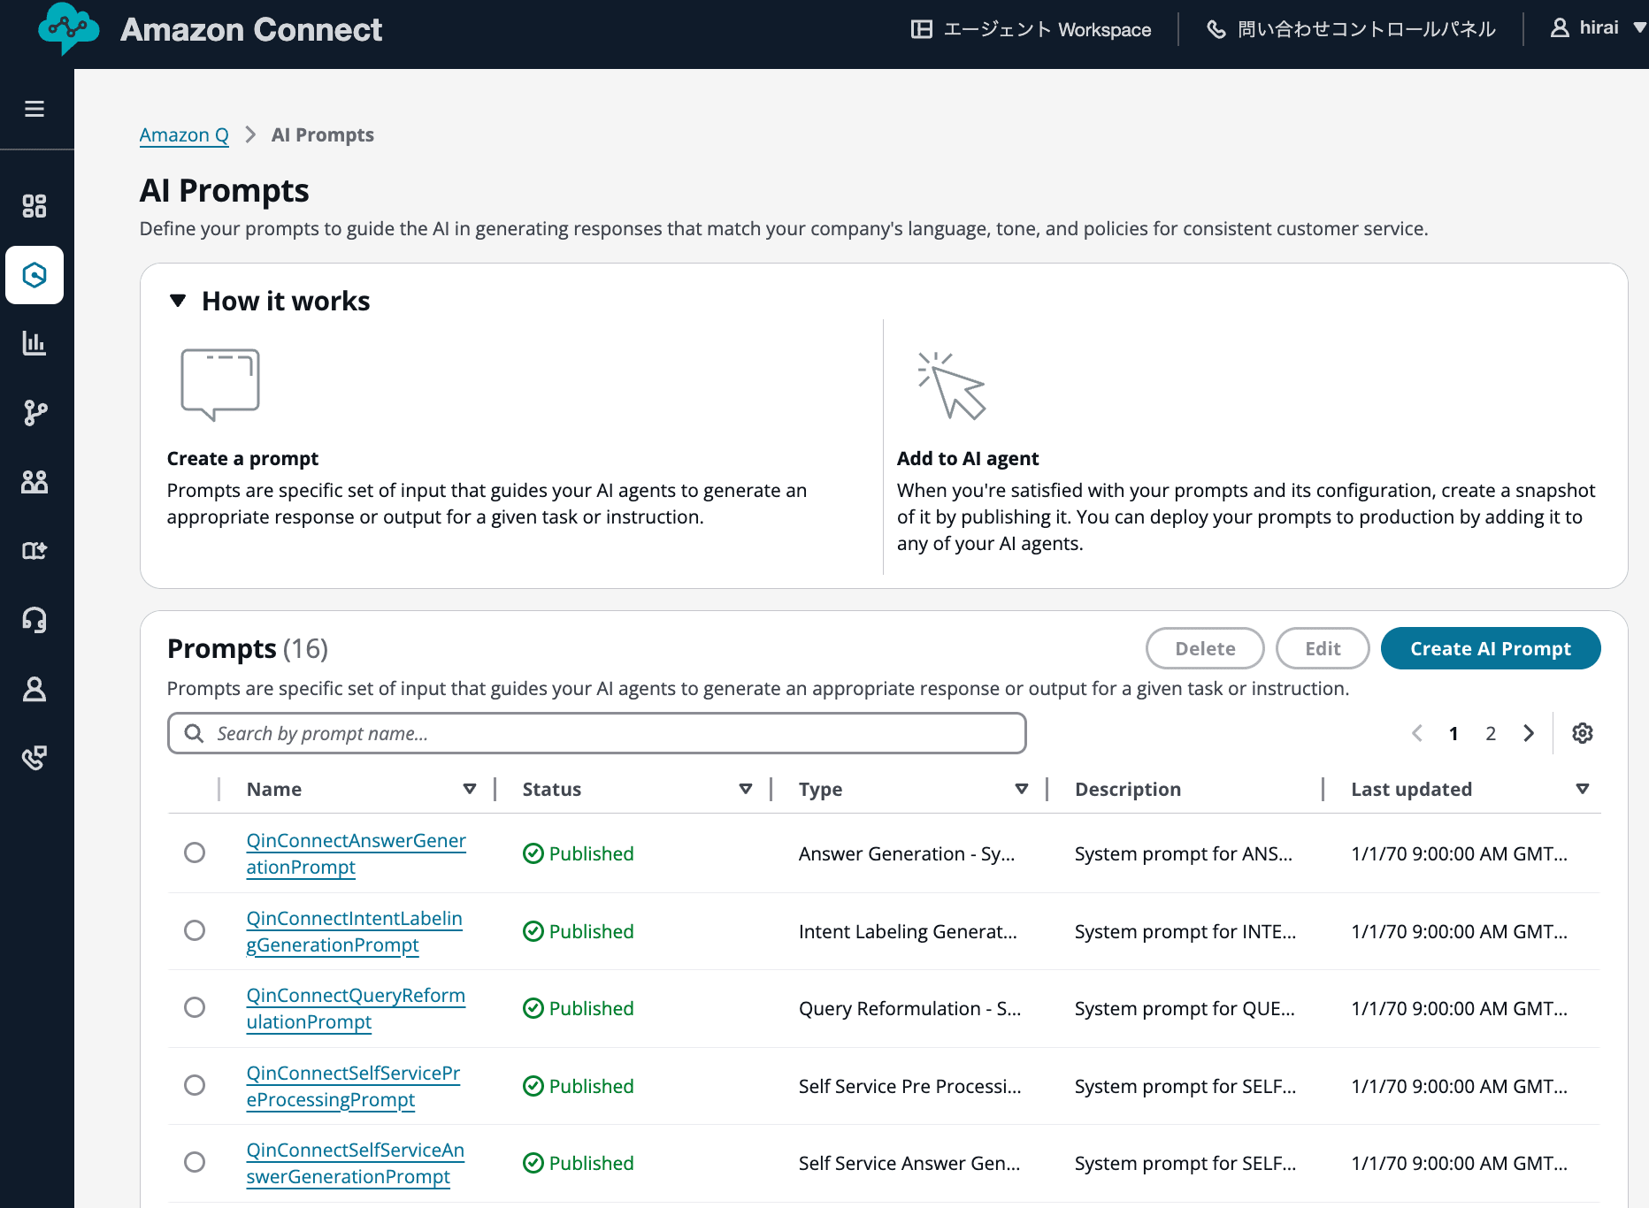Screen dimensions: 1649x1208
Task: Open QinConnectSelfServiceAnswerGenerationPrompt link
Action: pyautogui.click(x=355, y=1163)
